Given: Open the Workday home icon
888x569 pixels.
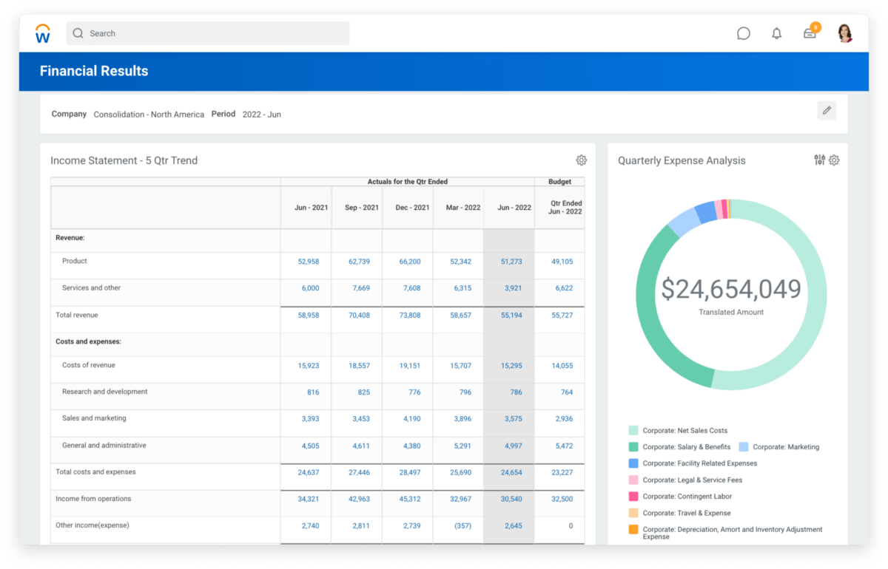Looking at the screenshot, I should pyautogui.click(x=42, y=33).
